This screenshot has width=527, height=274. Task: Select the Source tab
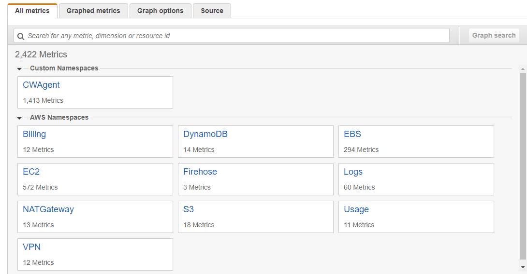(x=212, y=11)
